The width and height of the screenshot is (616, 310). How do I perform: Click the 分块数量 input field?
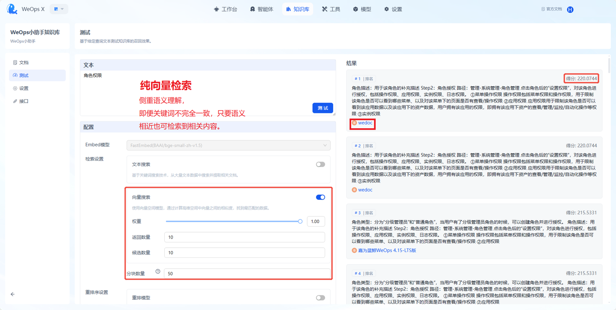[247, 273]
